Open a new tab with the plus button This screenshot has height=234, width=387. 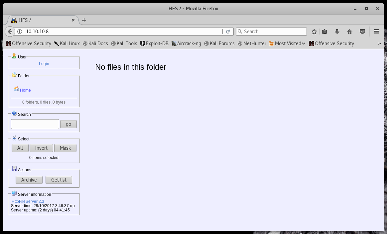click(84, 20)
